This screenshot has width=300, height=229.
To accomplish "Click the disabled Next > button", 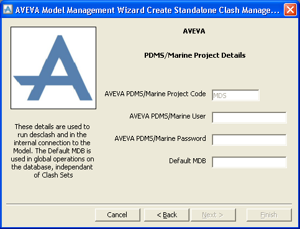I will (213, 215).
